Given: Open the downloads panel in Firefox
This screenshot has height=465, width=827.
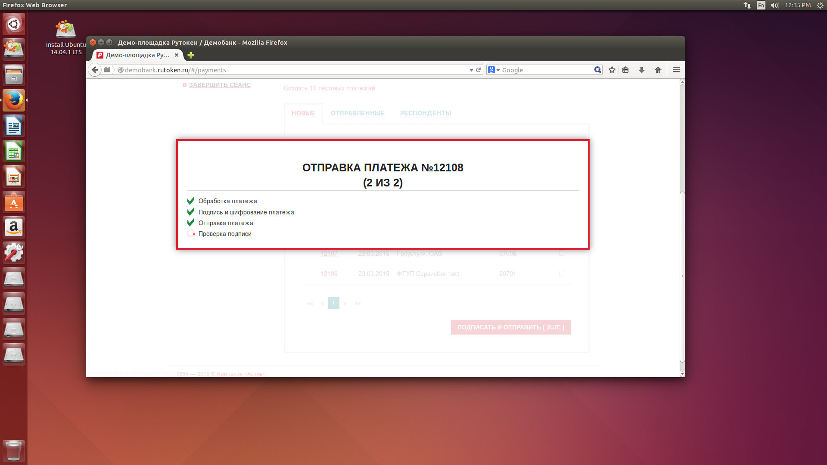Looking at the screenshot, I should (x=642, y=70).
